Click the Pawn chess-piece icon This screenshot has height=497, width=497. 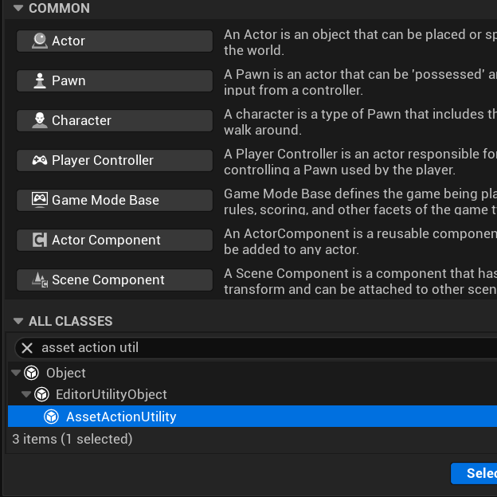pos(39,80)
